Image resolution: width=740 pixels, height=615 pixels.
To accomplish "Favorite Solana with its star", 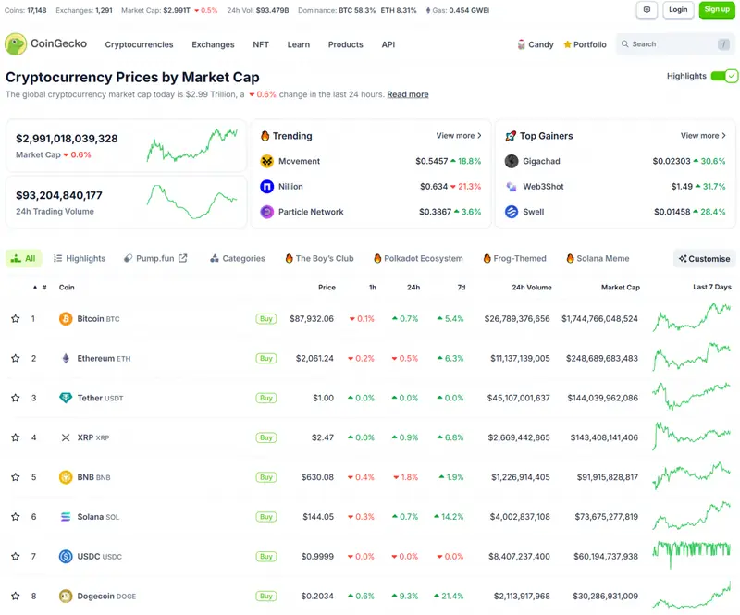I will click(16, 517).
